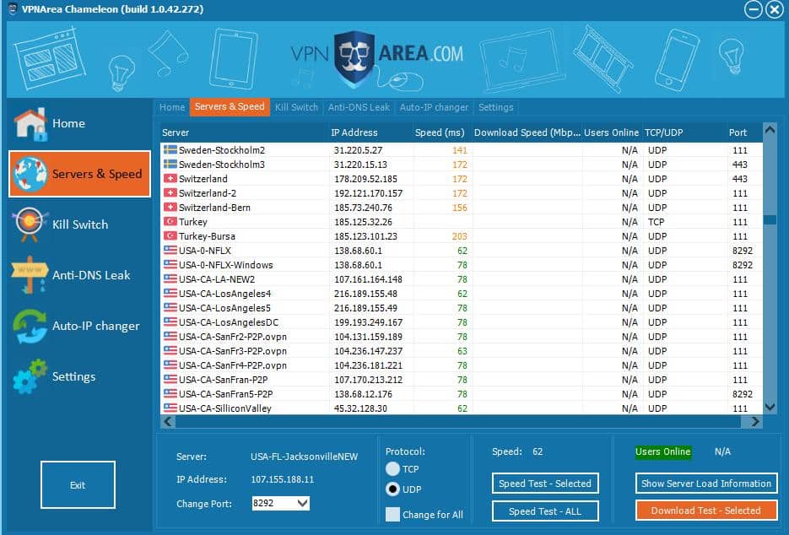This screenshot has width=789, height=535.
Task: Select the USA-0-NFLX server row
Action: pos(462,251)
